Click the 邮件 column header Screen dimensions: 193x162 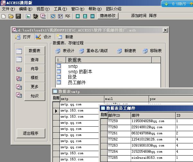(153, 115)
